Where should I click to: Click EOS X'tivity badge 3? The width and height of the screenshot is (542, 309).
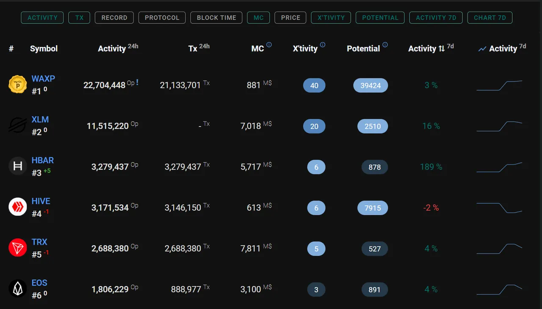click(316, 290)
